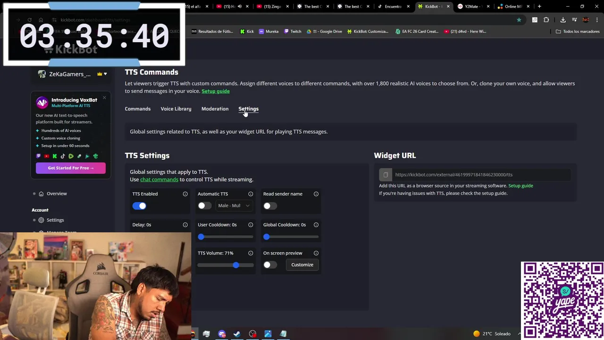Click the Customize button
This screenshot has height=340, width=604.
302,265
